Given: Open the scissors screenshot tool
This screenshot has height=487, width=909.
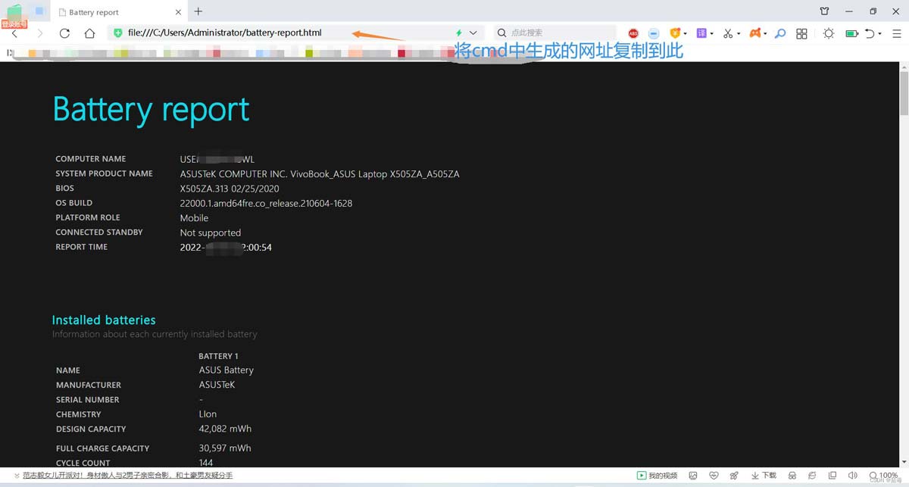Looking at the screenshot, I should click(727, 33).
